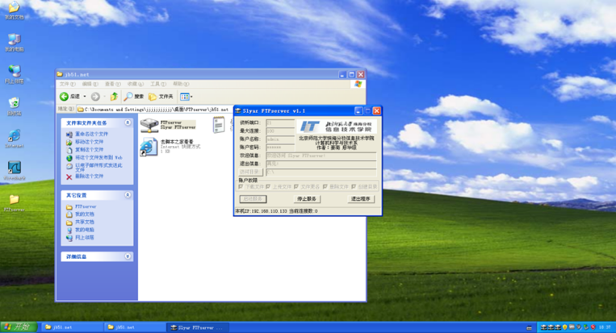The image size is (616, 333).
Task: Open the 文件 menu in Explorer
Action: [x=67, y=84]
